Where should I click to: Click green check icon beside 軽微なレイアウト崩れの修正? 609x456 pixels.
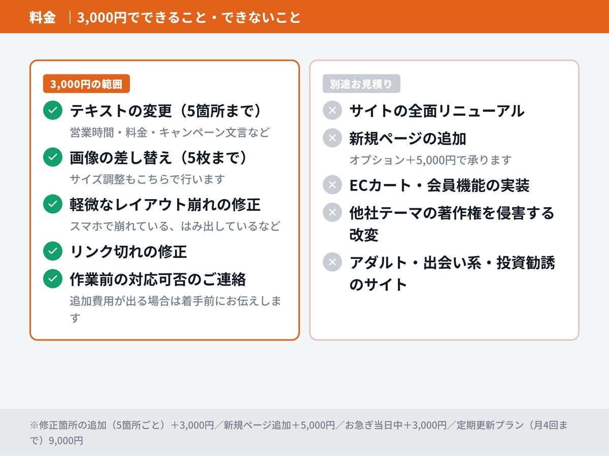53,204
